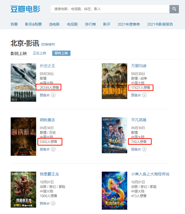Open the 切换城市 city switcher
The height and width of the screenshot is (214, 185).
tap(48, 44)
